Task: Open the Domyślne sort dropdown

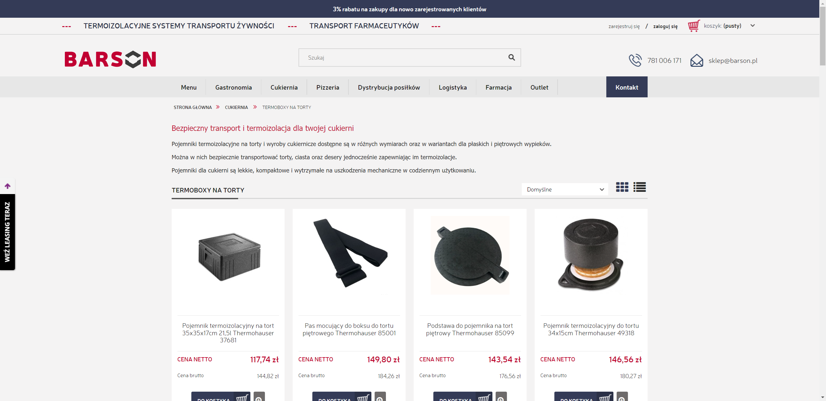Action: click(565, 189)
